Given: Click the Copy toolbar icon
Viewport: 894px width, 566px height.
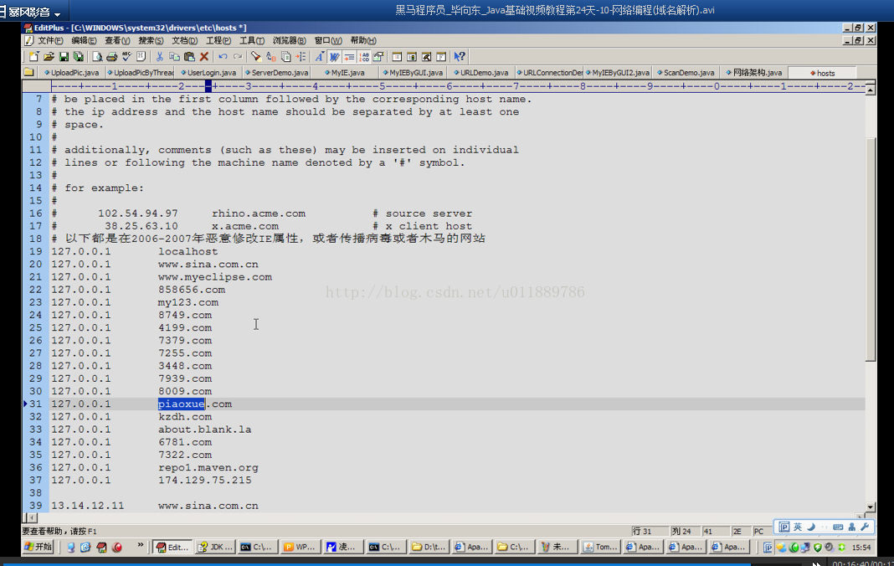Looking at the screenshot, I should point(174,56).
